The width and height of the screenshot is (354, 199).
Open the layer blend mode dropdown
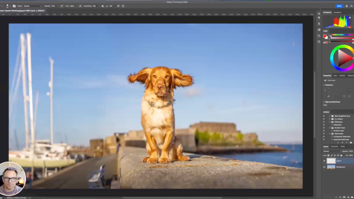pos(330,151)
